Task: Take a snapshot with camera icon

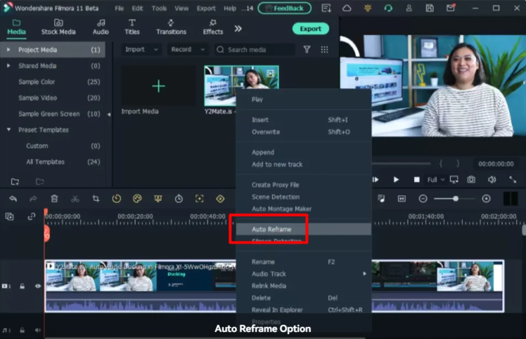Action: point(471,180)
